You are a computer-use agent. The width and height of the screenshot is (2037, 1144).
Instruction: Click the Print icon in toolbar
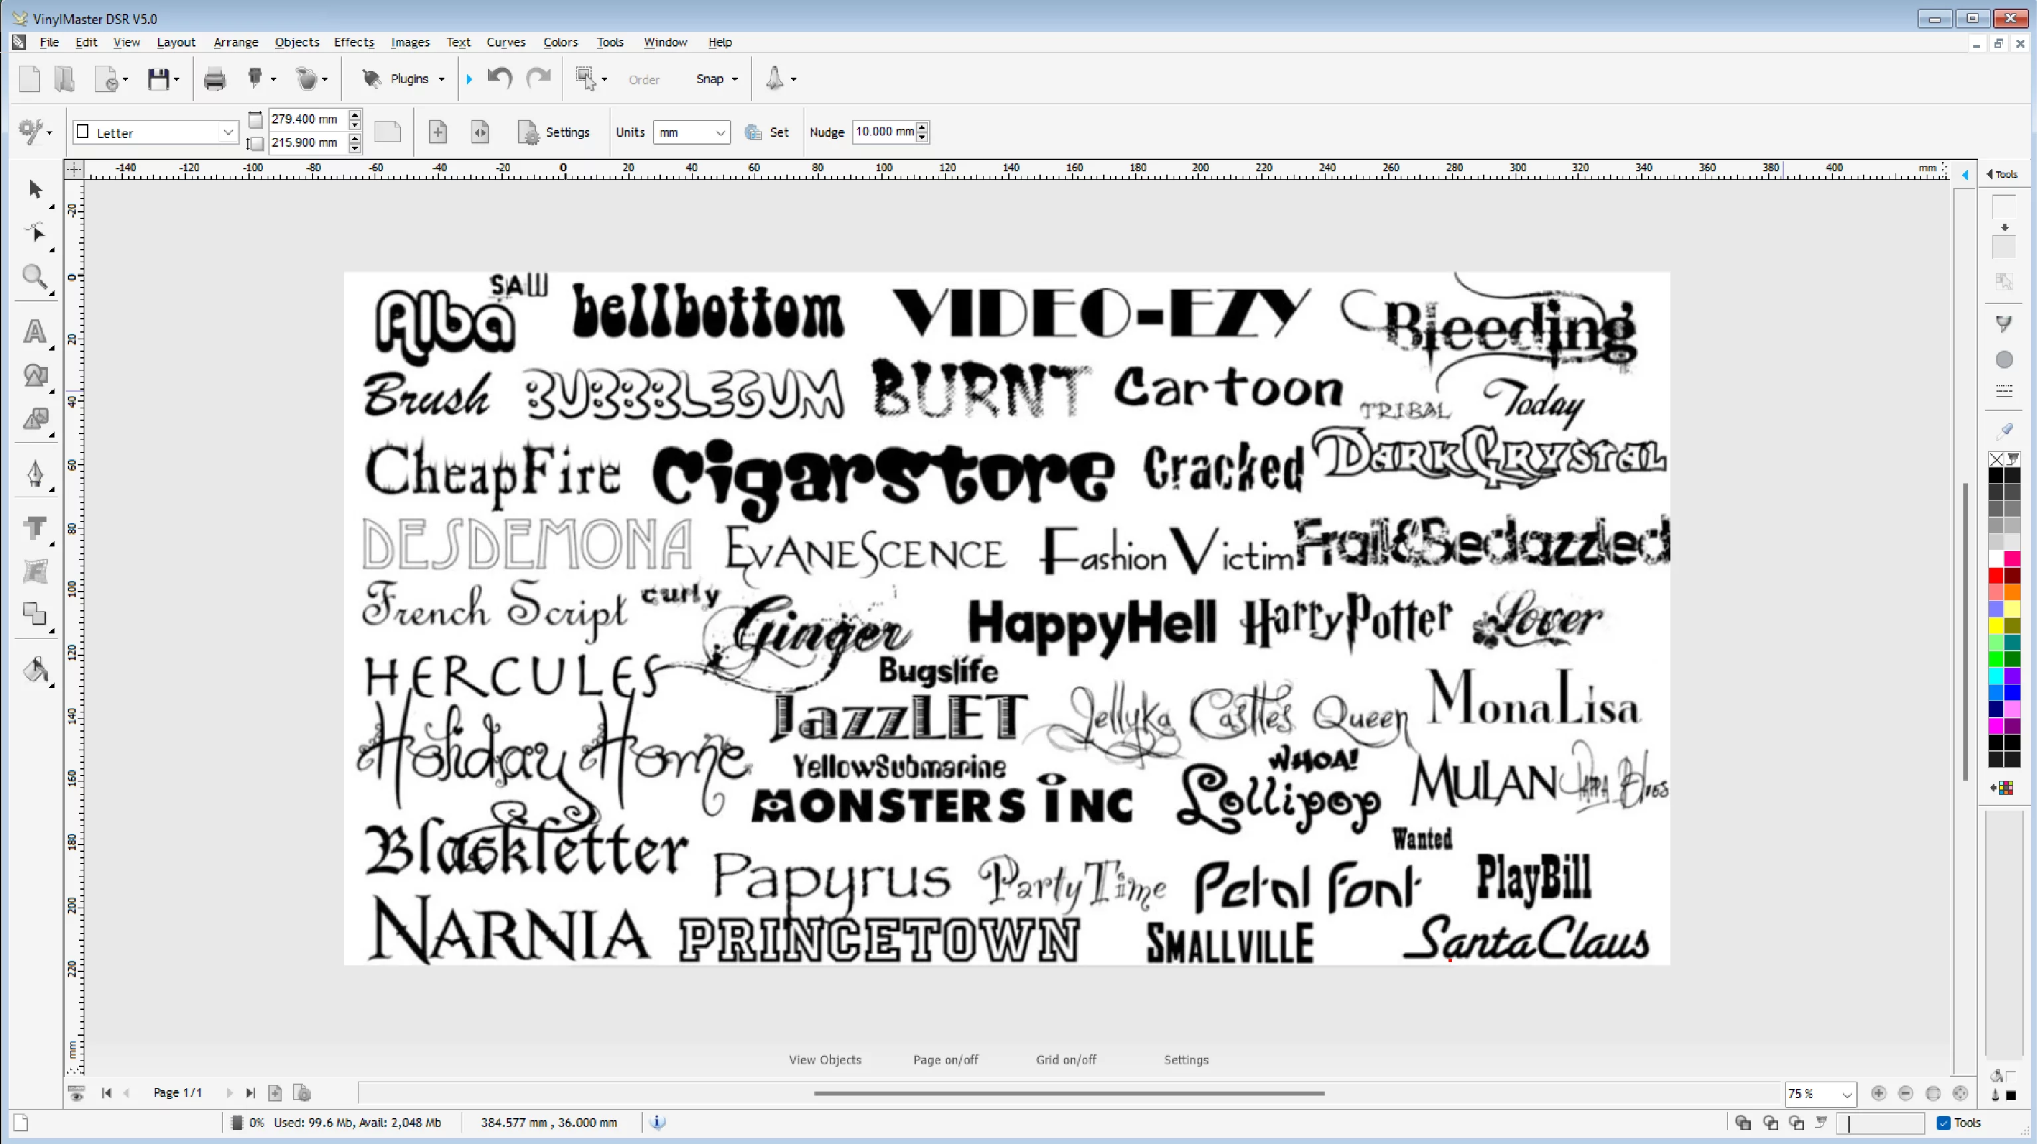point(215,79)
